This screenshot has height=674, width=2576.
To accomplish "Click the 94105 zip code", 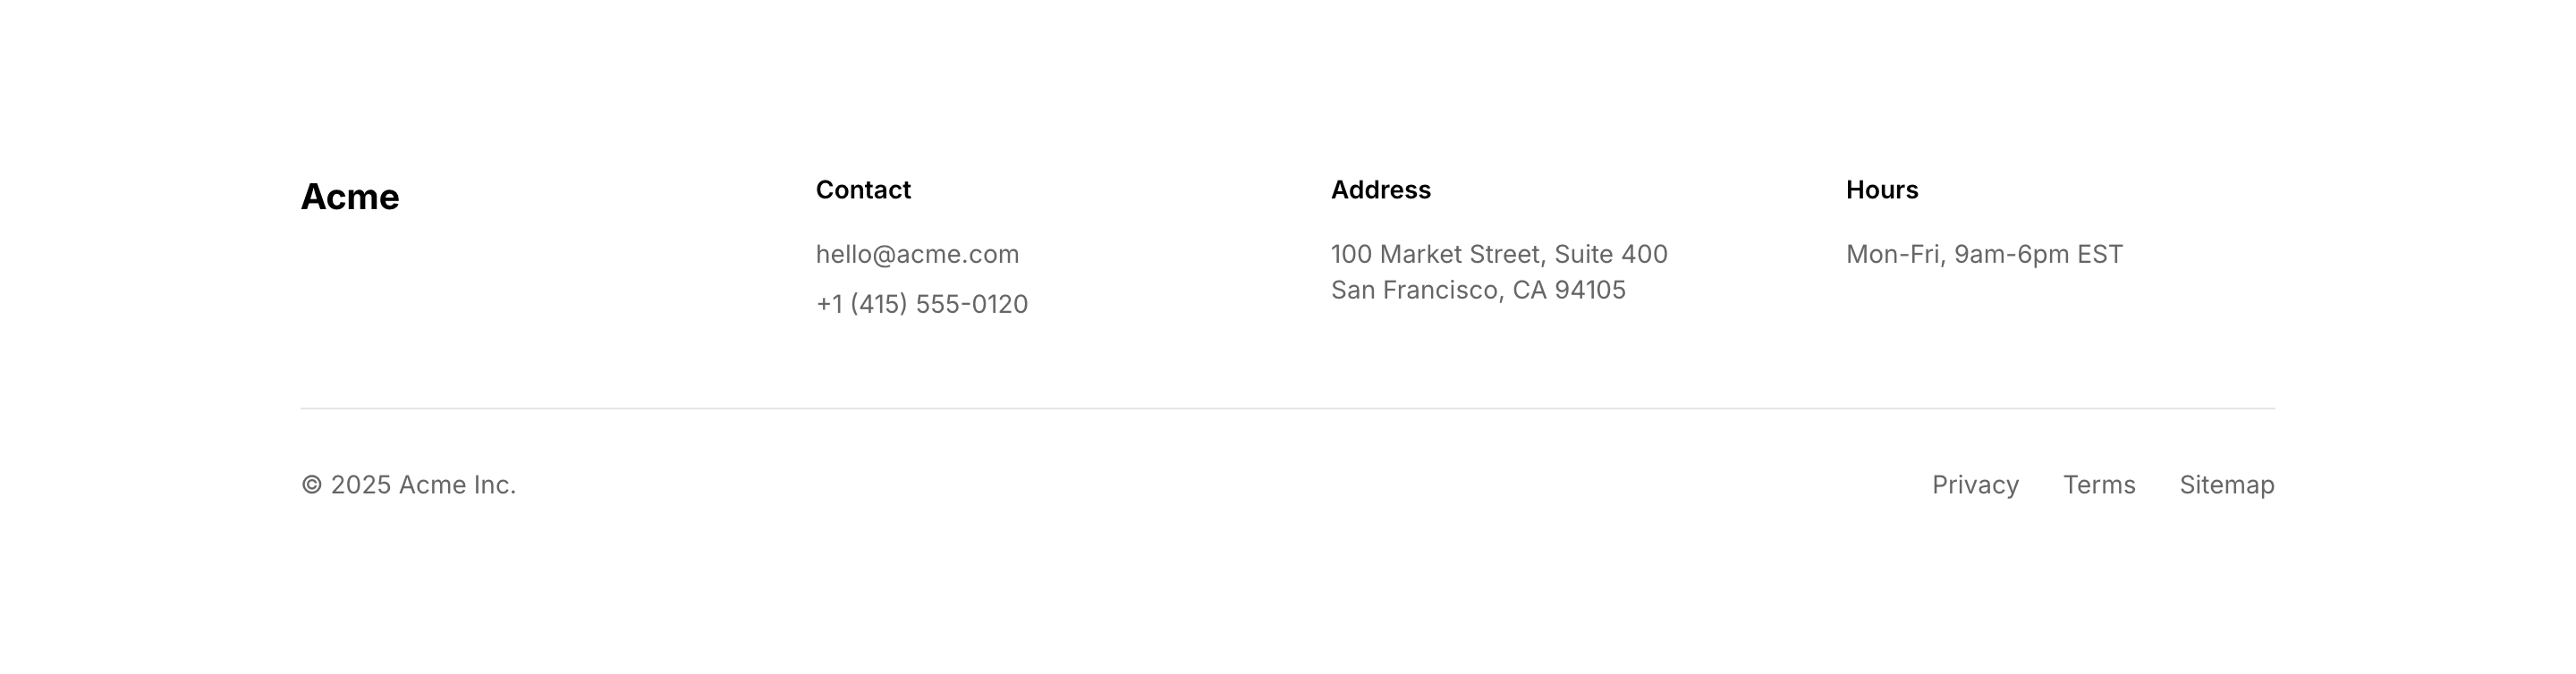I will [1590, 290].
